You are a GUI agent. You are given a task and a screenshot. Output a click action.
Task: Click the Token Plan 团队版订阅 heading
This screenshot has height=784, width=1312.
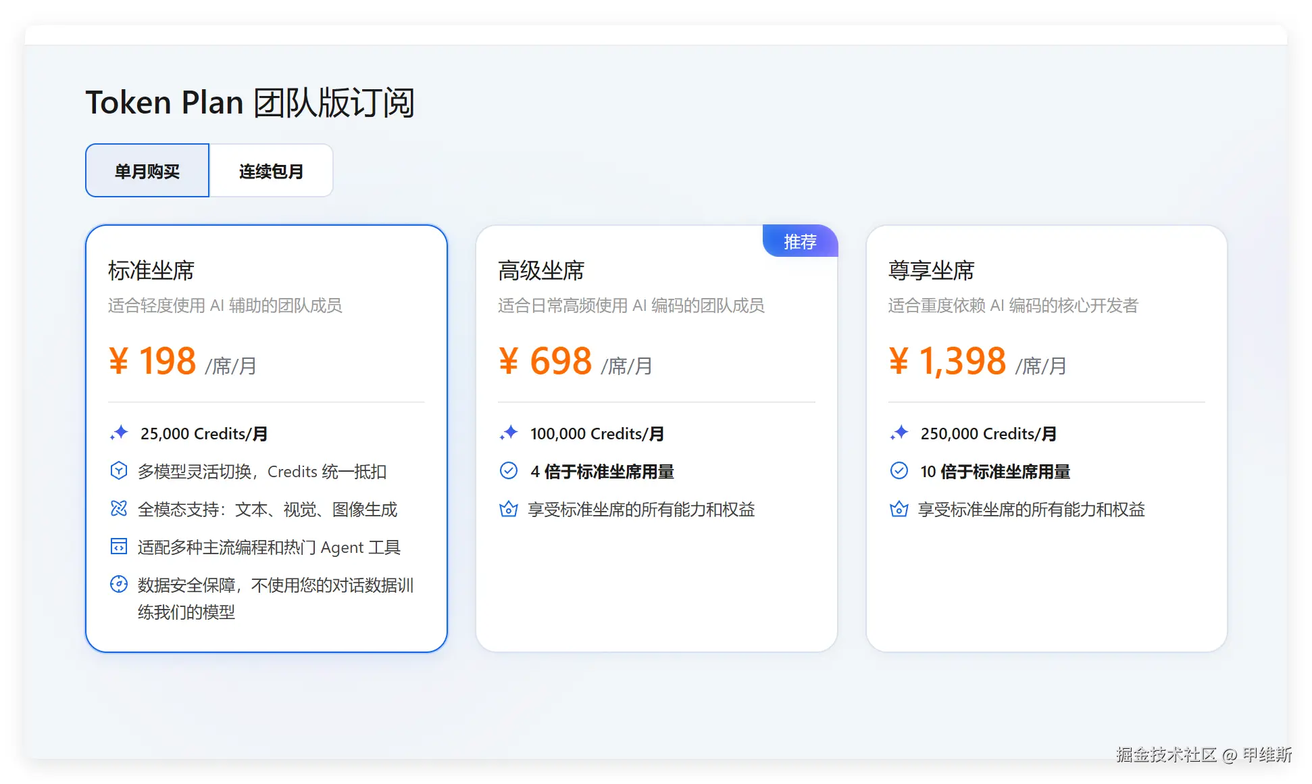(x=249, y=103)
